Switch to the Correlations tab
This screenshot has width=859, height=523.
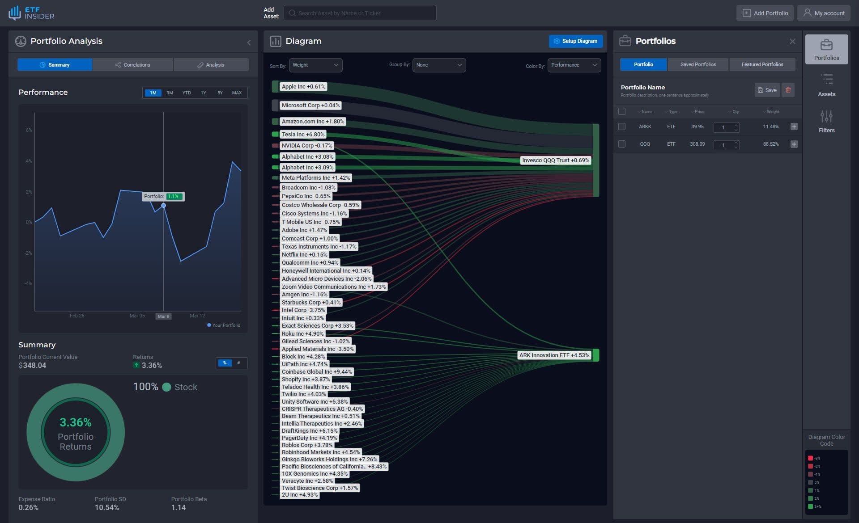point(133,65)
